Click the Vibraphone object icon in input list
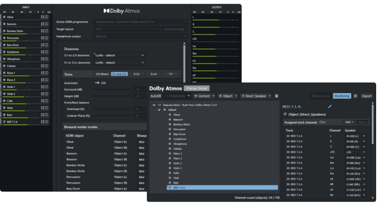Screen dimensions: 381x205 (x=4, y=59)
